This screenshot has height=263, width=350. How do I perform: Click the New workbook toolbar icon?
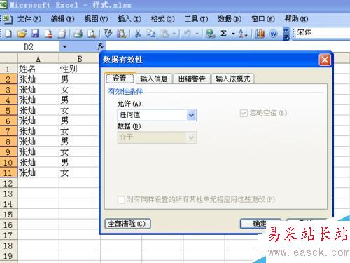click(8, 34)
